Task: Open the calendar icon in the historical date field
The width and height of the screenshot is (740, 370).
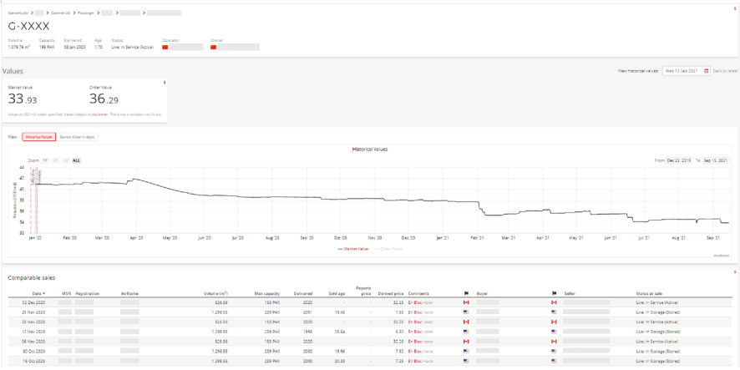Action: tap(706, 71)
